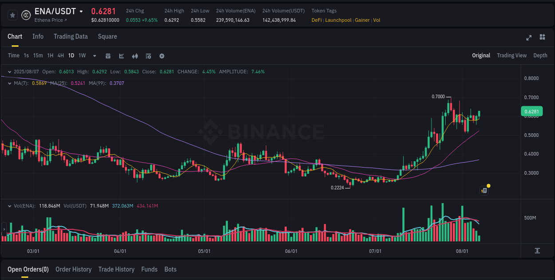Switch chart to Trading View mode
Viewport: 555px width, 280px height.
pyautogui.click(x=511, y=56)
